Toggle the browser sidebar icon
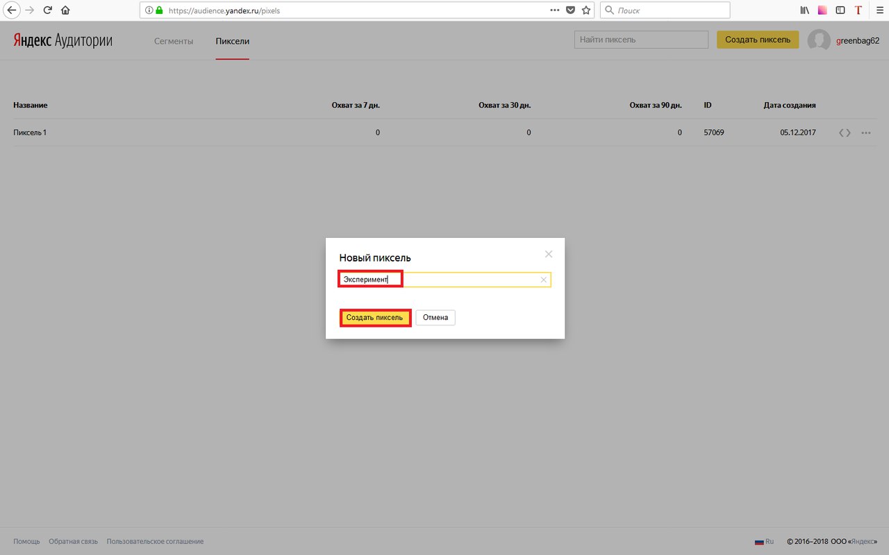The image size is (889, 555). coord(840,10)
